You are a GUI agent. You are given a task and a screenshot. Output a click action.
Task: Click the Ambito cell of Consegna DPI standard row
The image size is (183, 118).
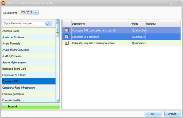click(x=138, y=37)
